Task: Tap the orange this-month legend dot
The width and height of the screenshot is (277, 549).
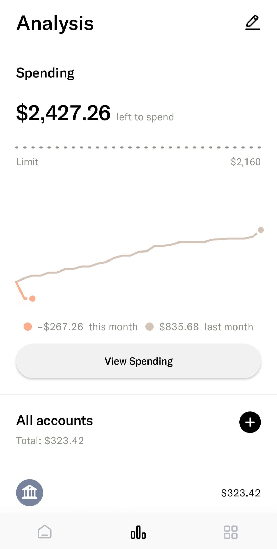Action: pyautogui.click(x=27, y=327)
